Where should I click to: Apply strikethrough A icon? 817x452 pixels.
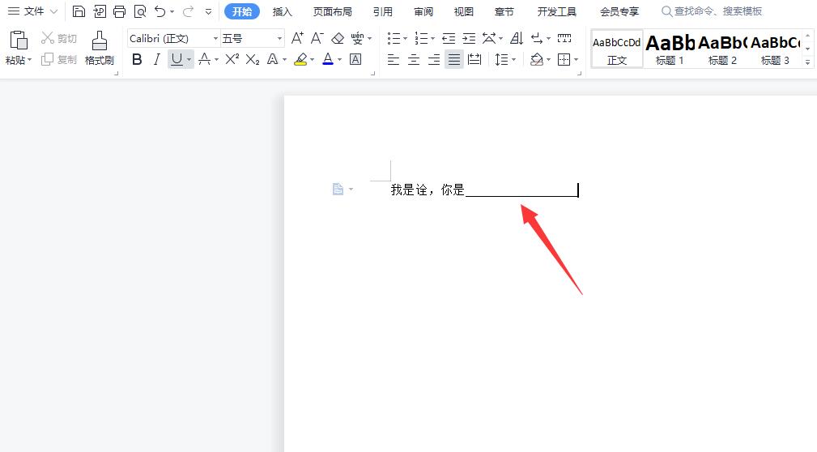tap(204, 59)
